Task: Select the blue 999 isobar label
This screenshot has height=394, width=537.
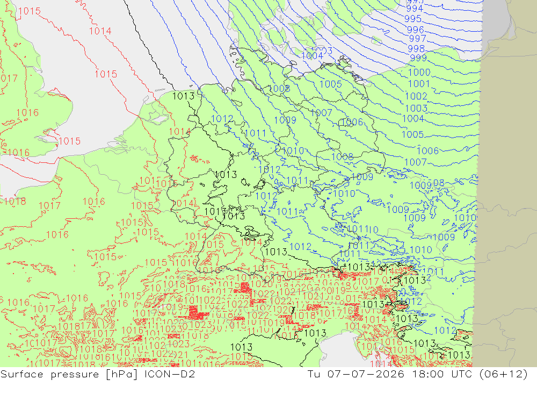Action: pos(418,58)
